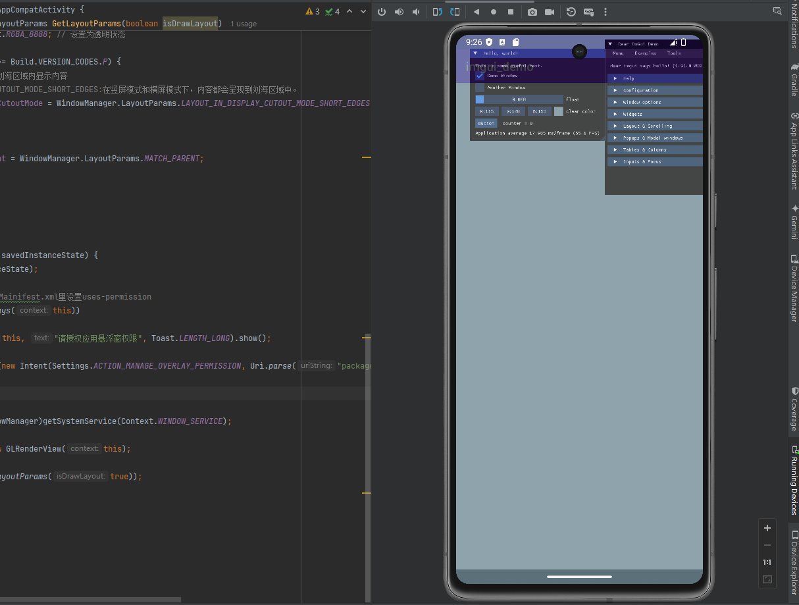Collapse the Hello, world! window triangle
Viewport: 799px width, 605px height.
click(475, 53)
